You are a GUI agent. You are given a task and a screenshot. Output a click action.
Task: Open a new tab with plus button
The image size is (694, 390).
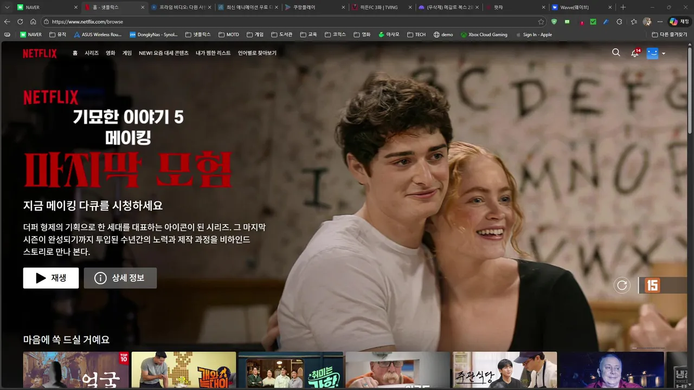click(623, 8)
